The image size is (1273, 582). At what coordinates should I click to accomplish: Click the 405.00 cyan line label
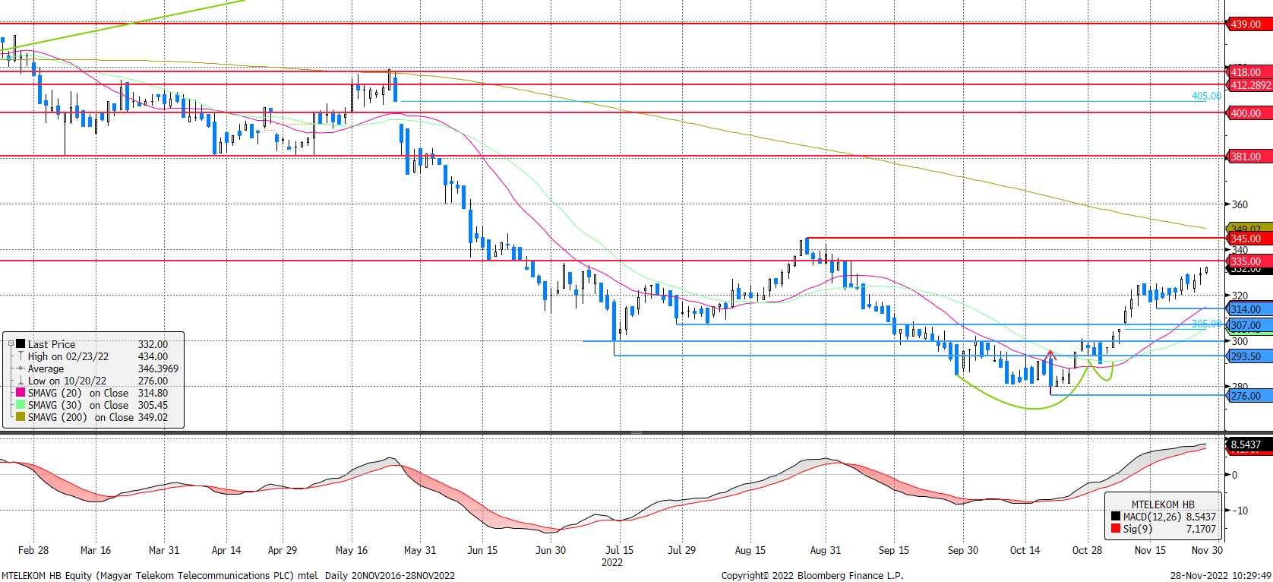pyautogui.click(x=1206, y=96)
